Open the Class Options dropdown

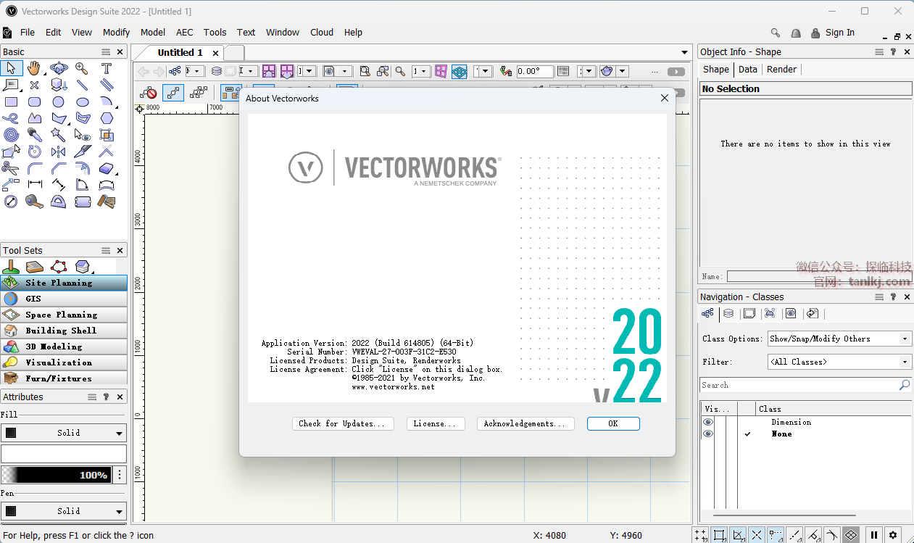coord(839,339)
